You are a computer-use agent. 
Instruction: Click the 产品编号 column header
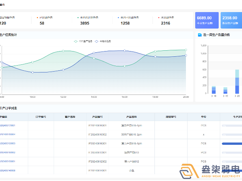[97, 117]
